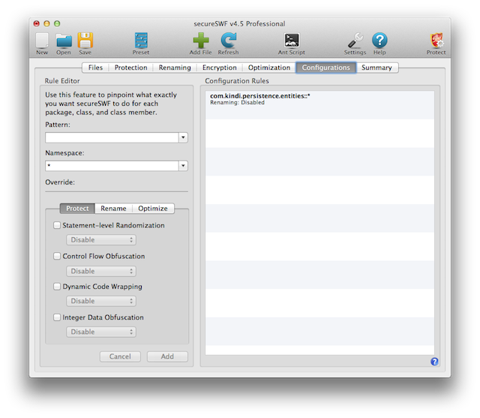The width and height of the screenshot is (480, 418).
Task: Click the green Add File icon
Action: click(200, 41)
